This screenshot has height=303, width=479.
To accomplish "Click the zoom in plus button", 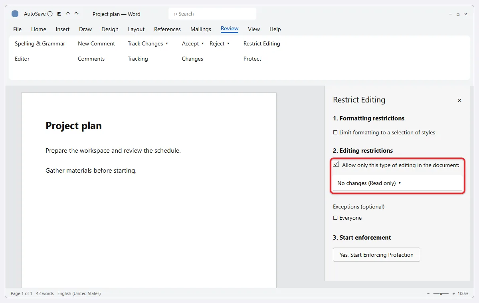I will [453, 293].
